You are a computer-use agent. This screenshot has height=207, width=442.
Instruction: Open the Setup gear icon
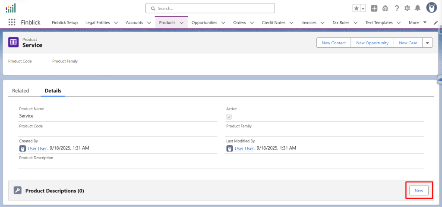pos(407,8)
